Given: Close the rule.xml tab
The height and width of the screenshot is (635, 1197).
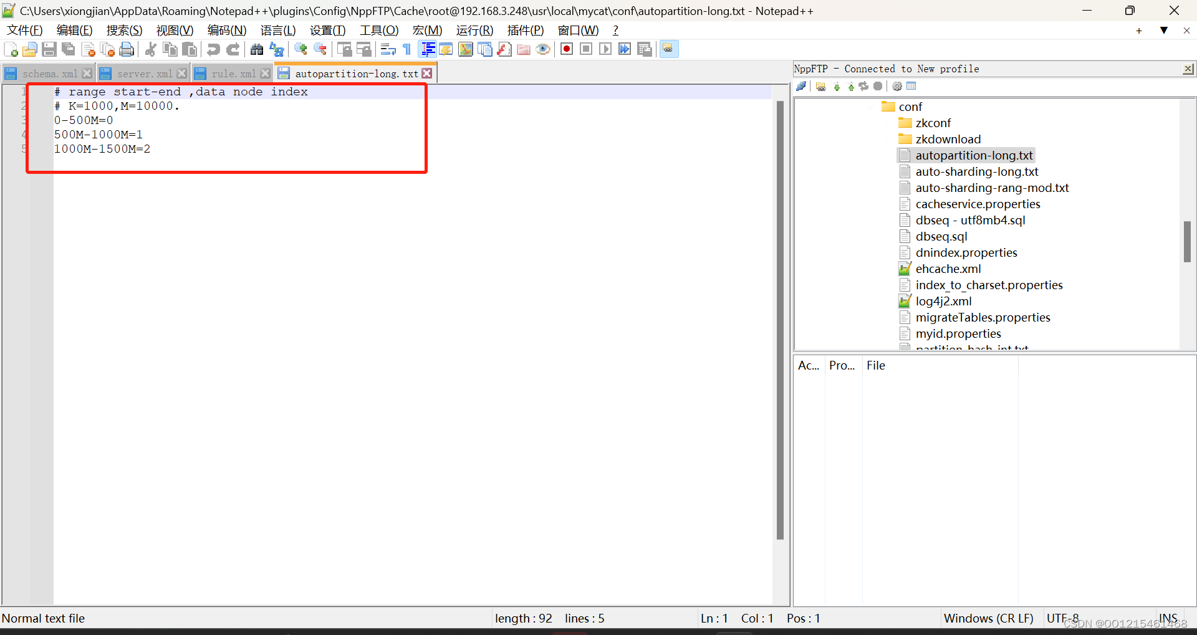Looking at the screenshot, I should click(266, 74).
